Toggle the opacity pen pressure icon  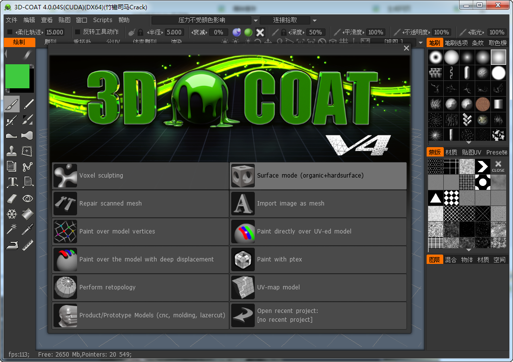click(397, 32)
